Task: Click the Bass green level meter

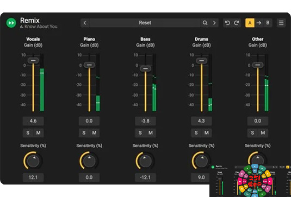Action: (154, 82)
